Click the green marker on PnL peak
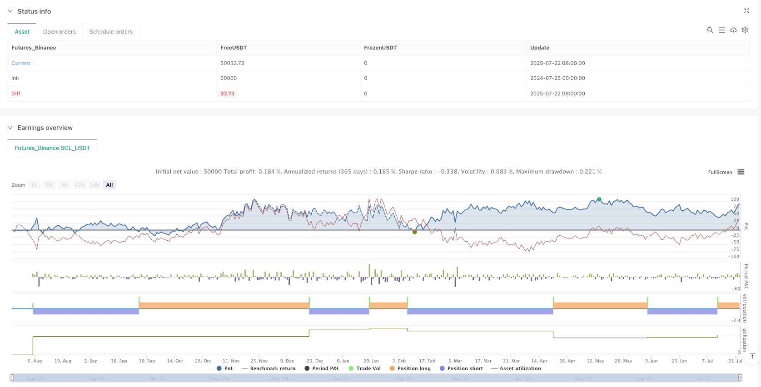 click(x=599, y=199)
